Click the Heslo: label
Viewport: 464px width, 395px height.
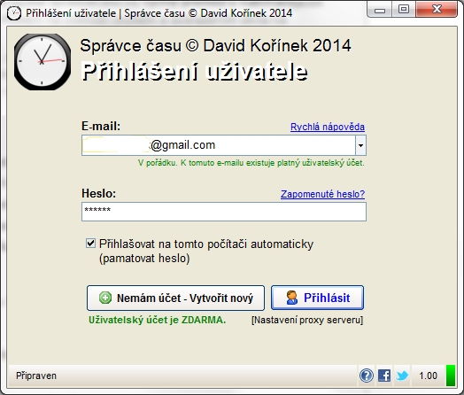point(99,193)
